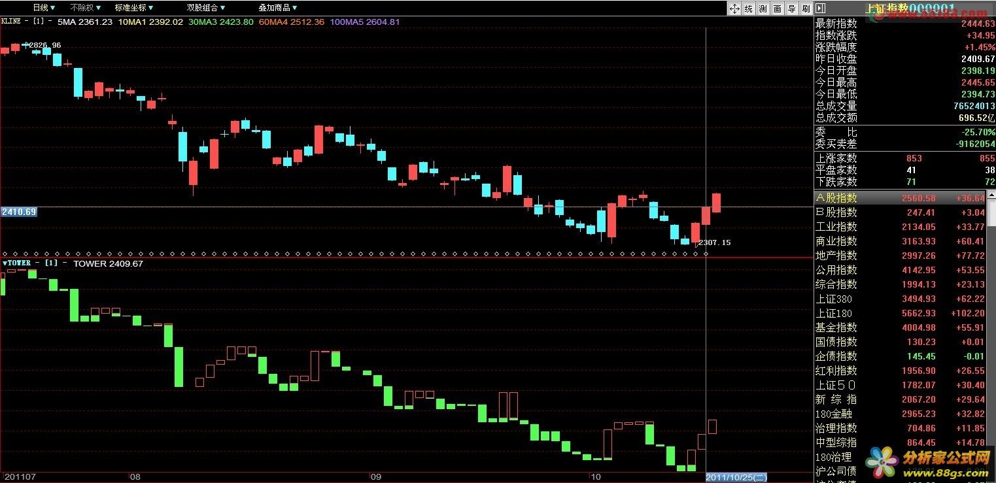
Task: Click the 总成交额 696.52亿 value
Action: [977, 118]
